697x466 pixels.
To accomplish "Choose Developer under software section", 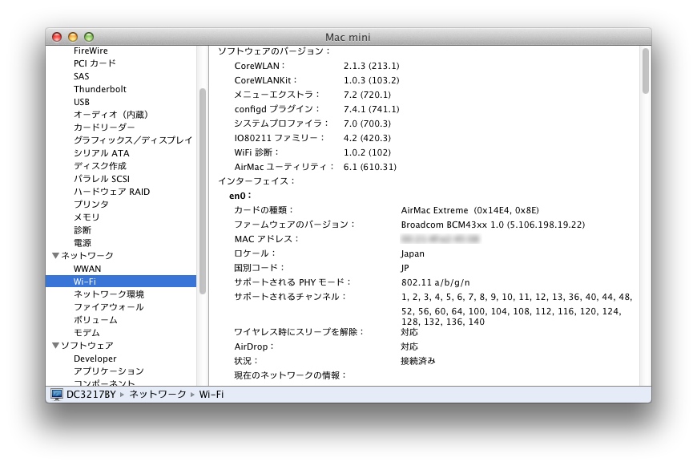I will pyautogui.click(x=95, y=359).
